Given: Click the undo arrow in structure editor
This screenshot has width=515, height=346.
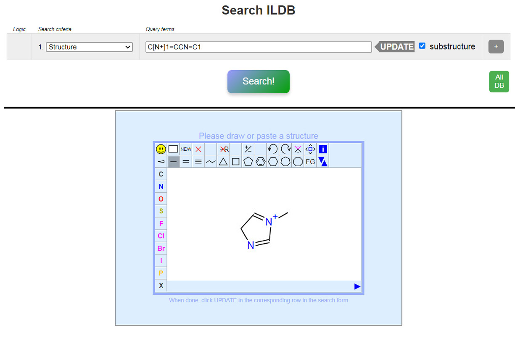Looking at the screenshot, I should (x=272, y=149).
